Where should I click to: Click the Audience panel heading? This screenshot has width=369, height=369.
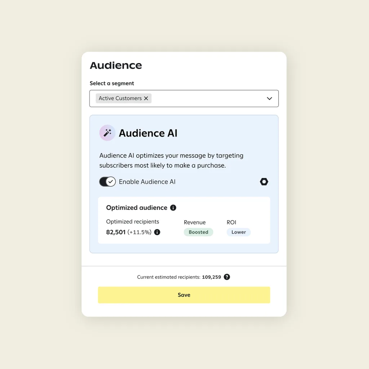(116, 65)
